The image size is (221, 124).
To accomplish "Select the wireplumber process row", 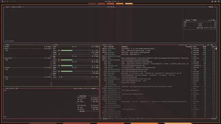I will [x=158, y=77].
